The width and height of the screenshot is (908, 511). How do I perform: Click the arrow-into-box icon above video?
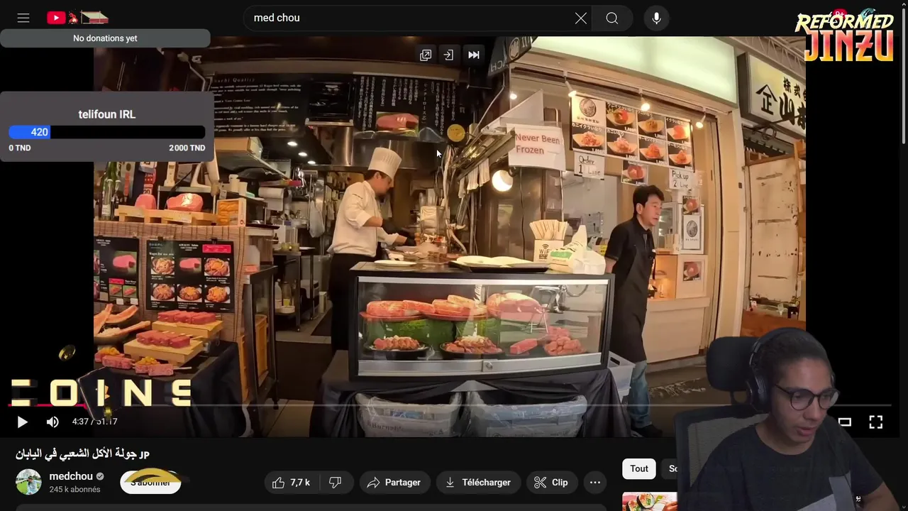(448, 55)
